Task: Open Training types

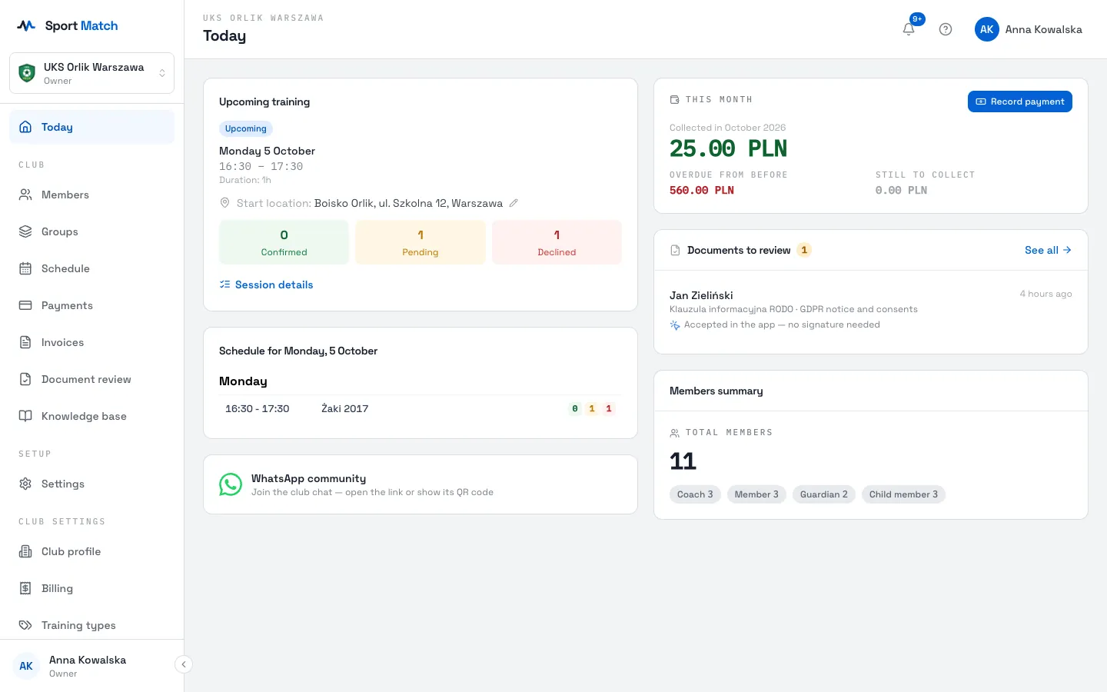Action: click(x=91, y=625)
